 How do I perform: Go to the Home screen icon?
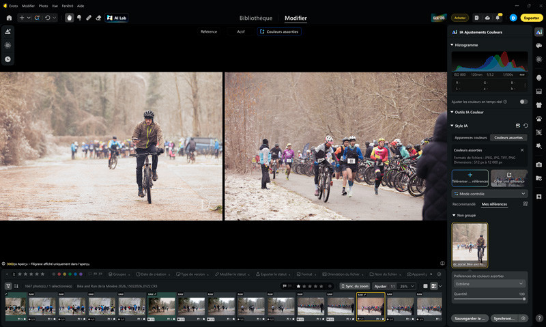9,18
